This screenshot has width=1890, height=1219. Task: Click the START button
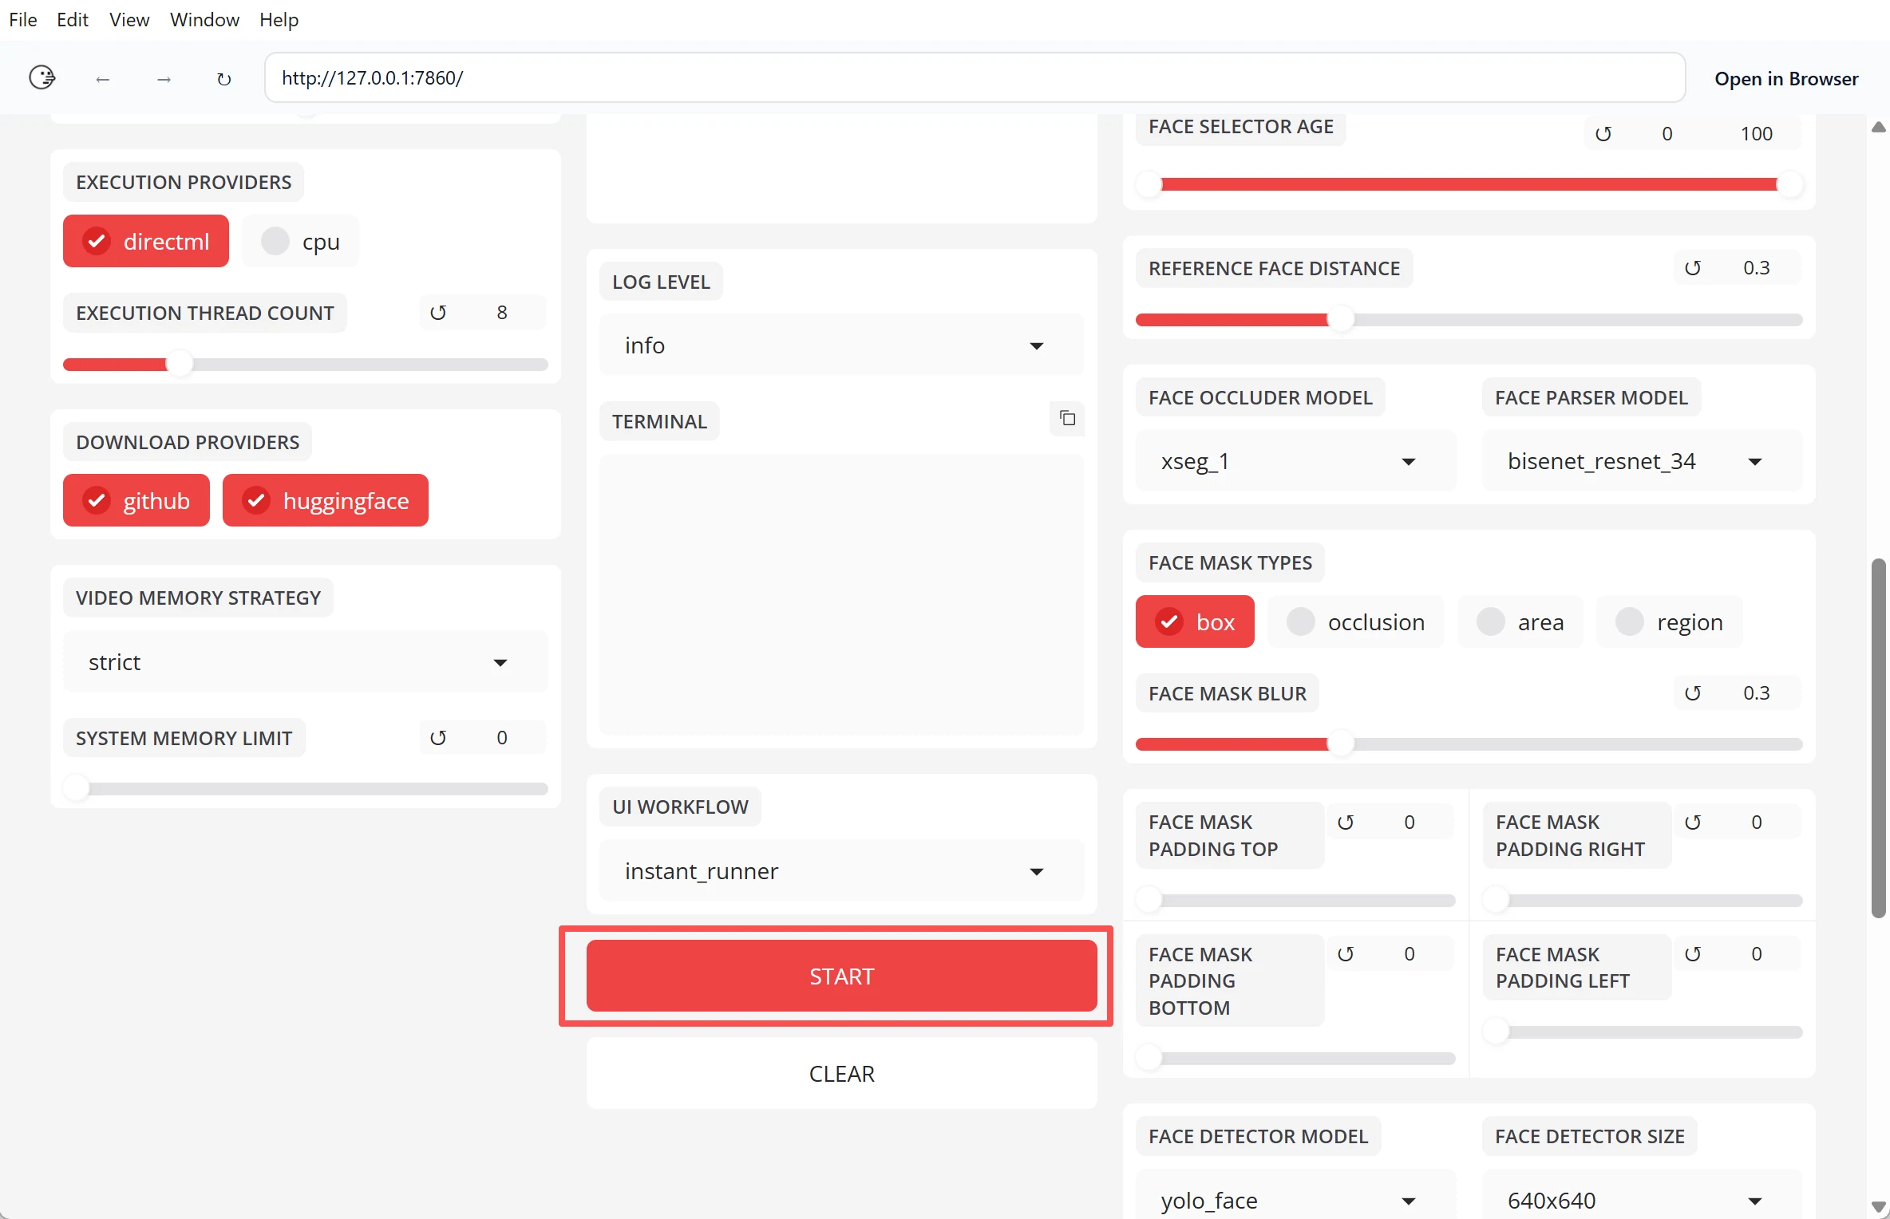pyautogui.click(x=842, y=976)
